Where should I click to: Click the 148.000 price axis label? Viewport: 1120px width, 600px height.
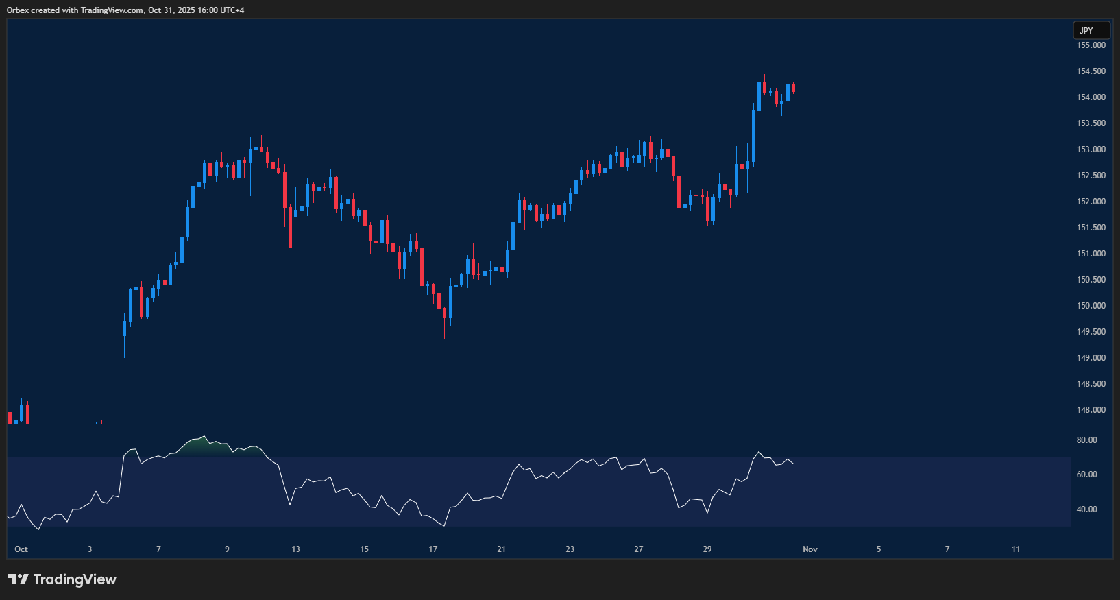(x=1091, y=410)
